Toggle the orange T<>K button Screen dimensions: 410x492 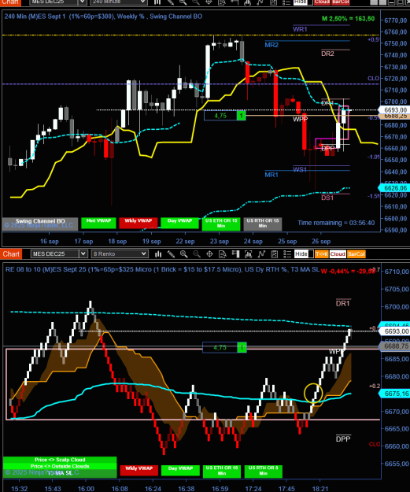click(x=322, y=253)
